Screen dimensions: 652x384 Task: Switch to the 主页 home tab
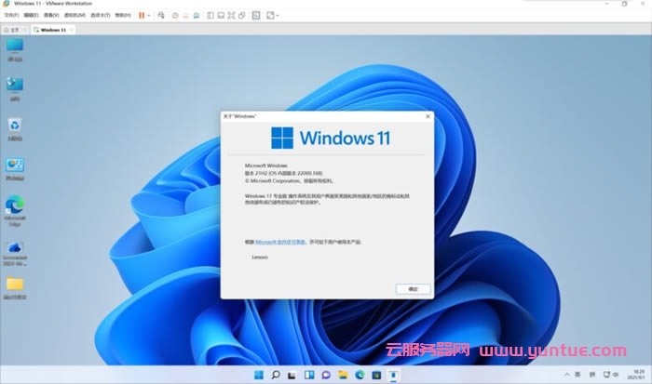point(14,30)
